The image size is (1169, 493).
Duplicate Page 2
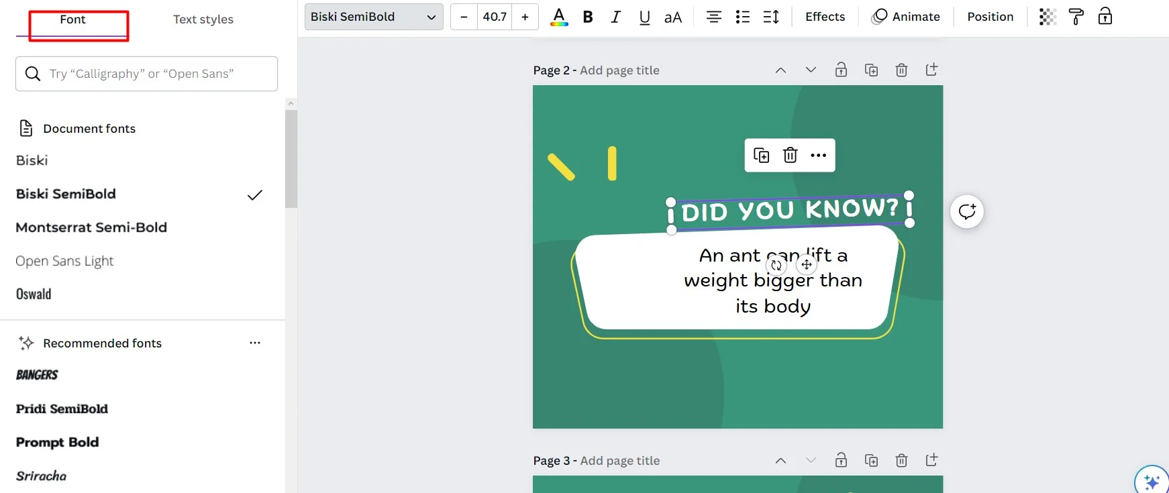click(x=871, y=70)
